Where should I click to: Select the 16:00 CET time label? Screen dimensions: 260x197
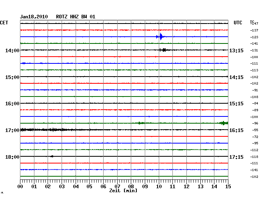click(12, 104)
